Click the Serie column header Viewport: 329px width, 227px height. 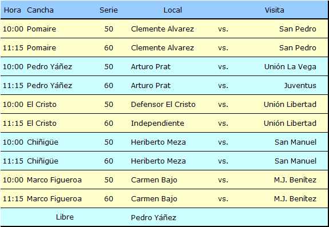[109, 10]
